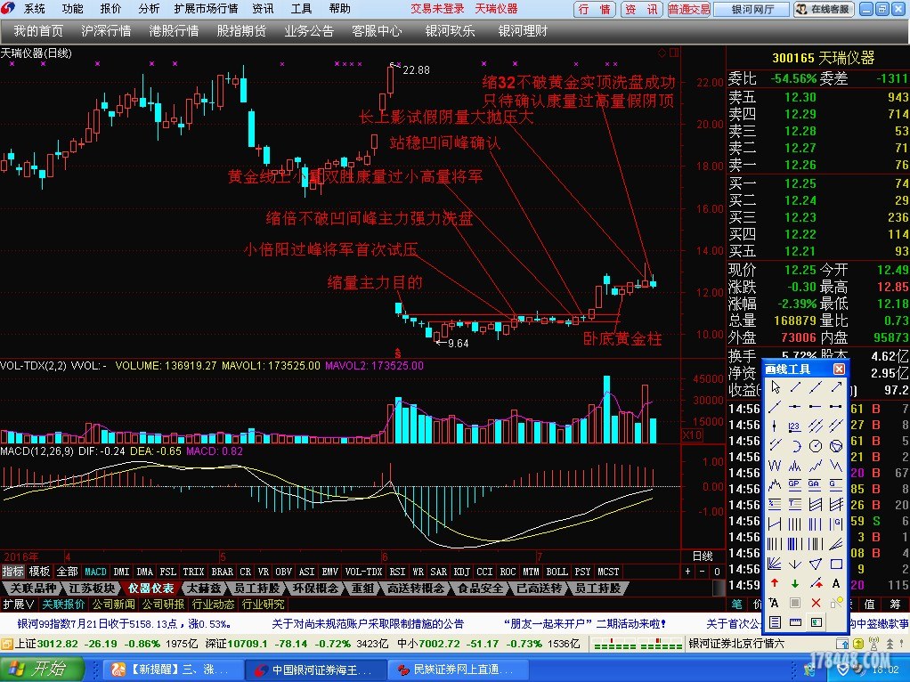Screen dimensions: 910x682
Task: Select the fan lines tool
Action: [x=775, y=564]
